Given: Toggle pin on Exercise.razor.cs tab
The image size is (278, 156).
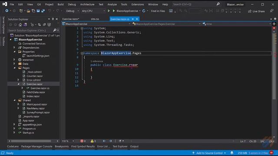Looking at the screenshot, I should coord(132,19).
